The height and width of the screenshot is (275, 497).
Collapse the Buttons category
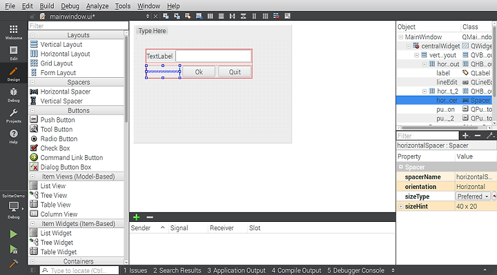[x=32, y=111]
